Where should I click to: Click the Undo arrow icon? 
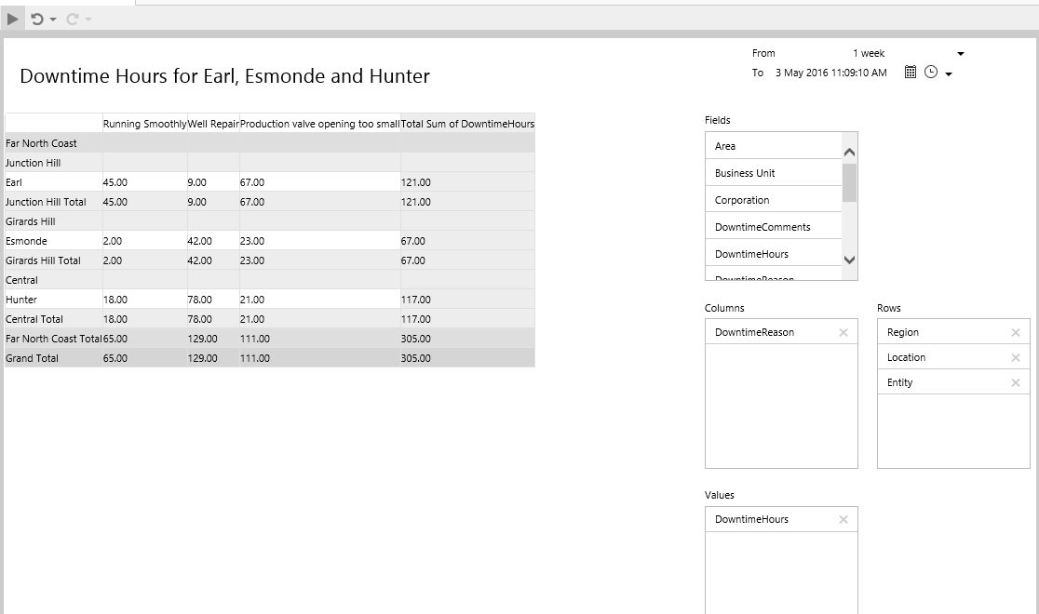(37, 19)
